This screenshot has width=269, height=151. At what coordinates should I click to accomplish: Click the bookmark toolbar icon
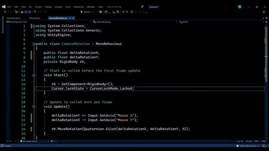(x=132, y=12)
